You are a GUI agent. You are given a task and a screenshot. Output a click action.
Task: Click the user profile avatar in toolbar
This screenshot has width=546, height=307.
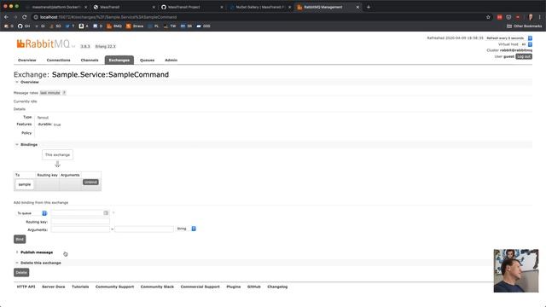click(x=531, y=17)
